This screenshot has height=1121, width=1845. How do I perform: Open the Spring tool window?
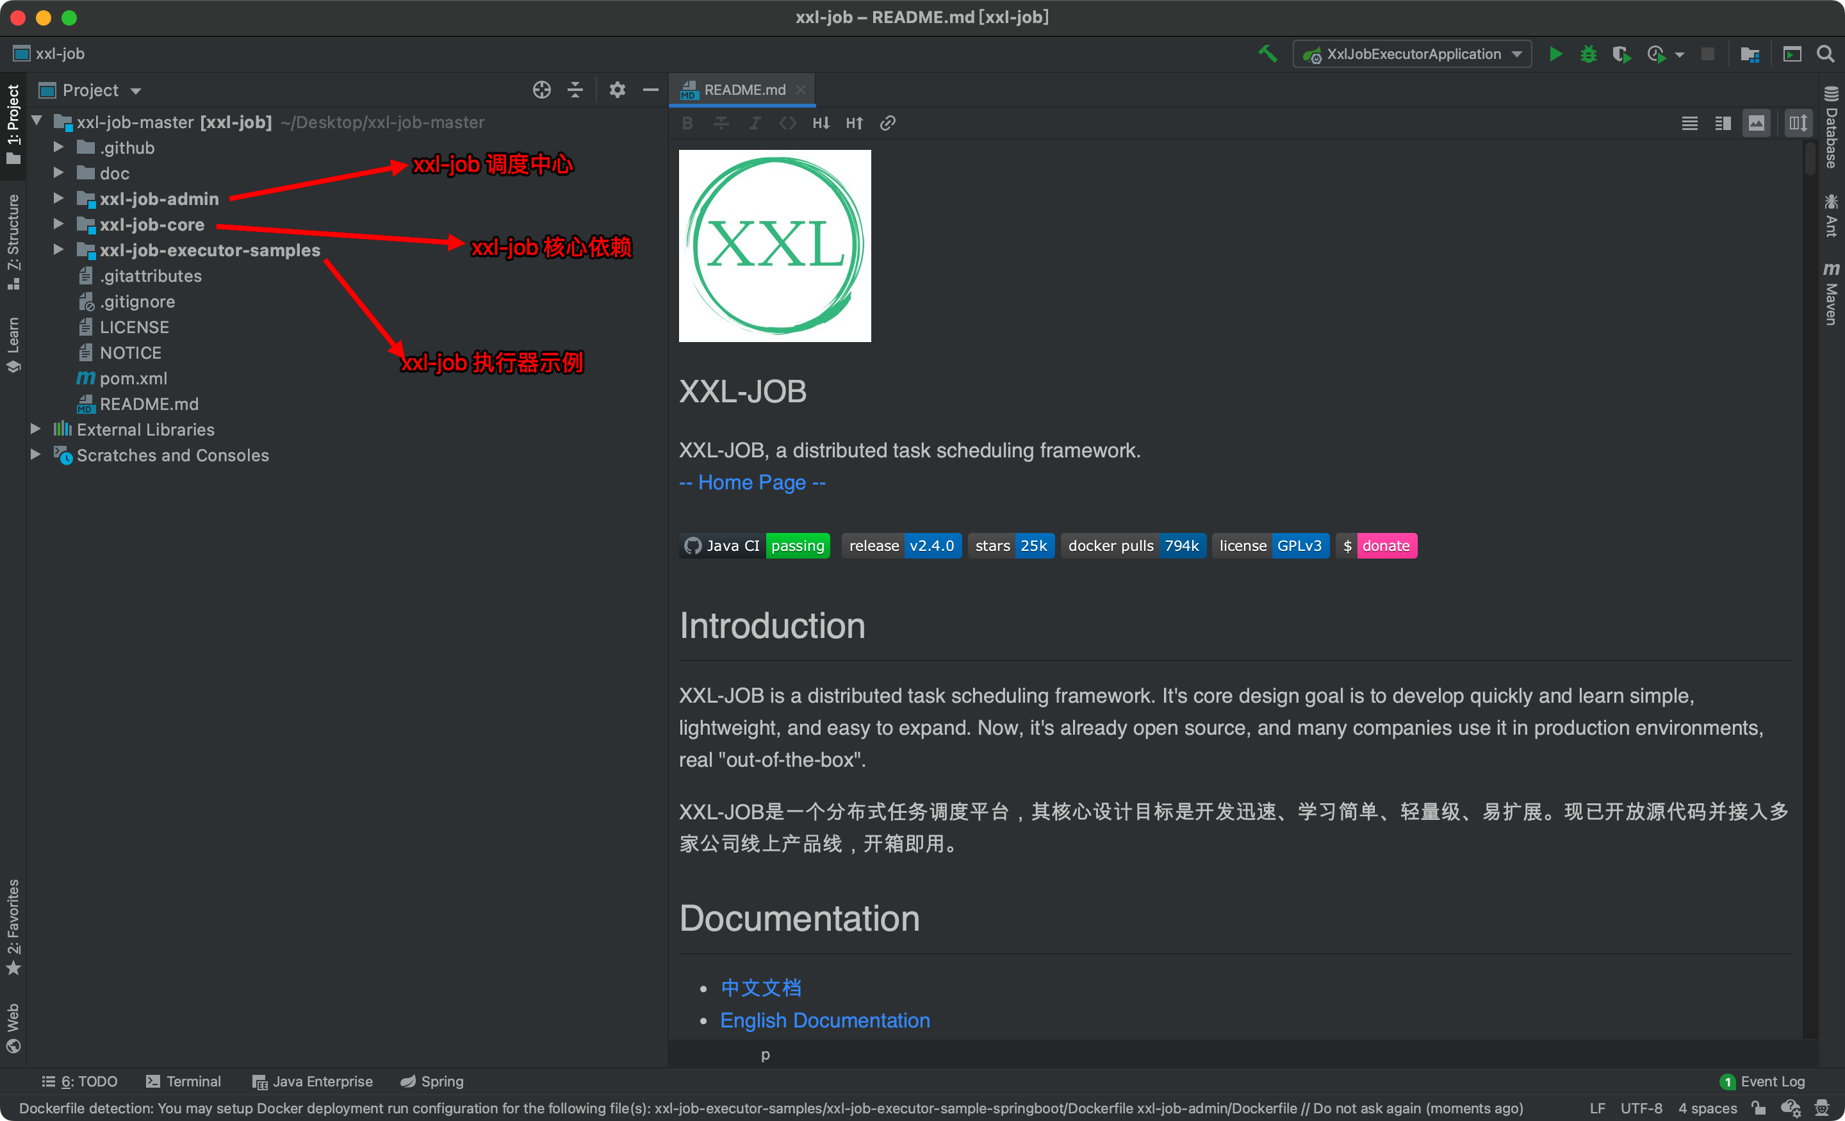coord(432,1081)
